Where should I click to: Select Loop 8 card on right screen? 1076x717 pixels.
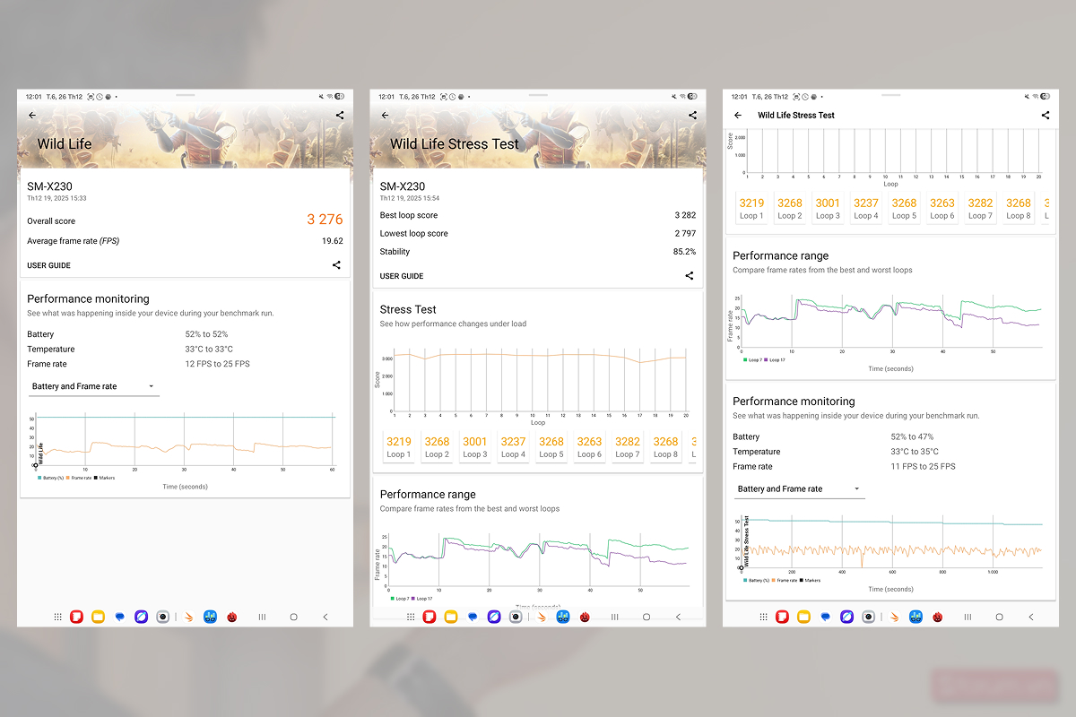pyautogui.click(x=1018, y=209)
